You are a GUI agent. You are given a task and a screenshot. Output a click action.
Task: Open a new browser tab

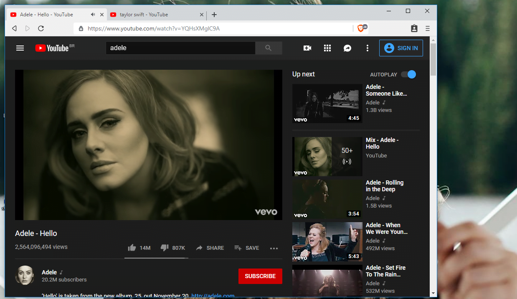pyautogui.click(x=214, y=15)
